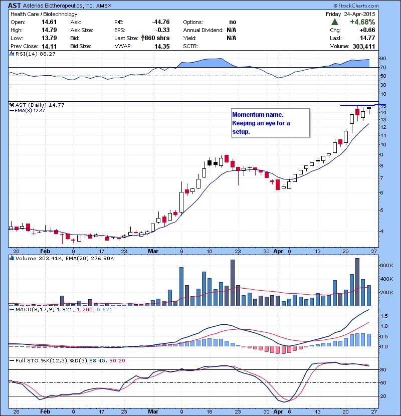Screen dimensions: 401x416
Task: Click the green arrow beside Last Size
Action: [143, 38]
